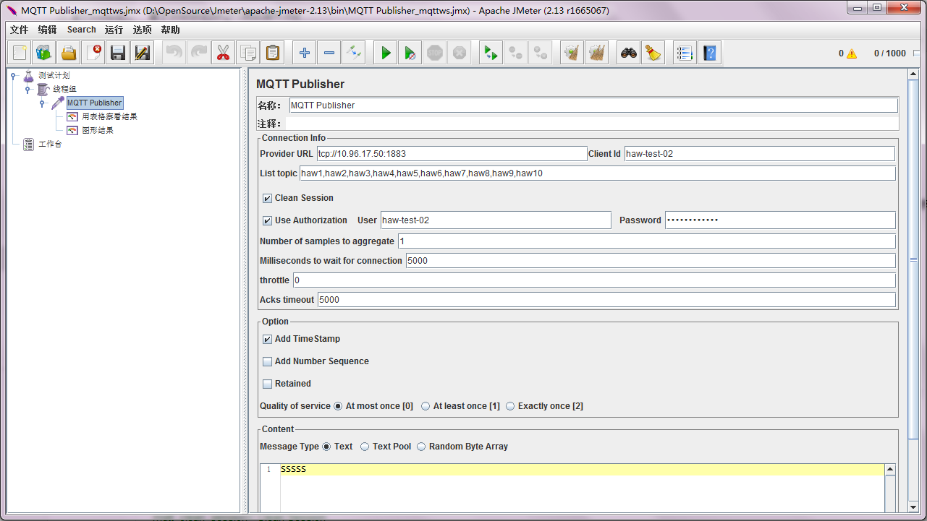Click the Open file folder icon
This screenshot has width=927, height=521.
click(69, 53)
